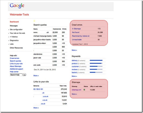
Task: Open the /sitemap.xml link
Action: 76,90
